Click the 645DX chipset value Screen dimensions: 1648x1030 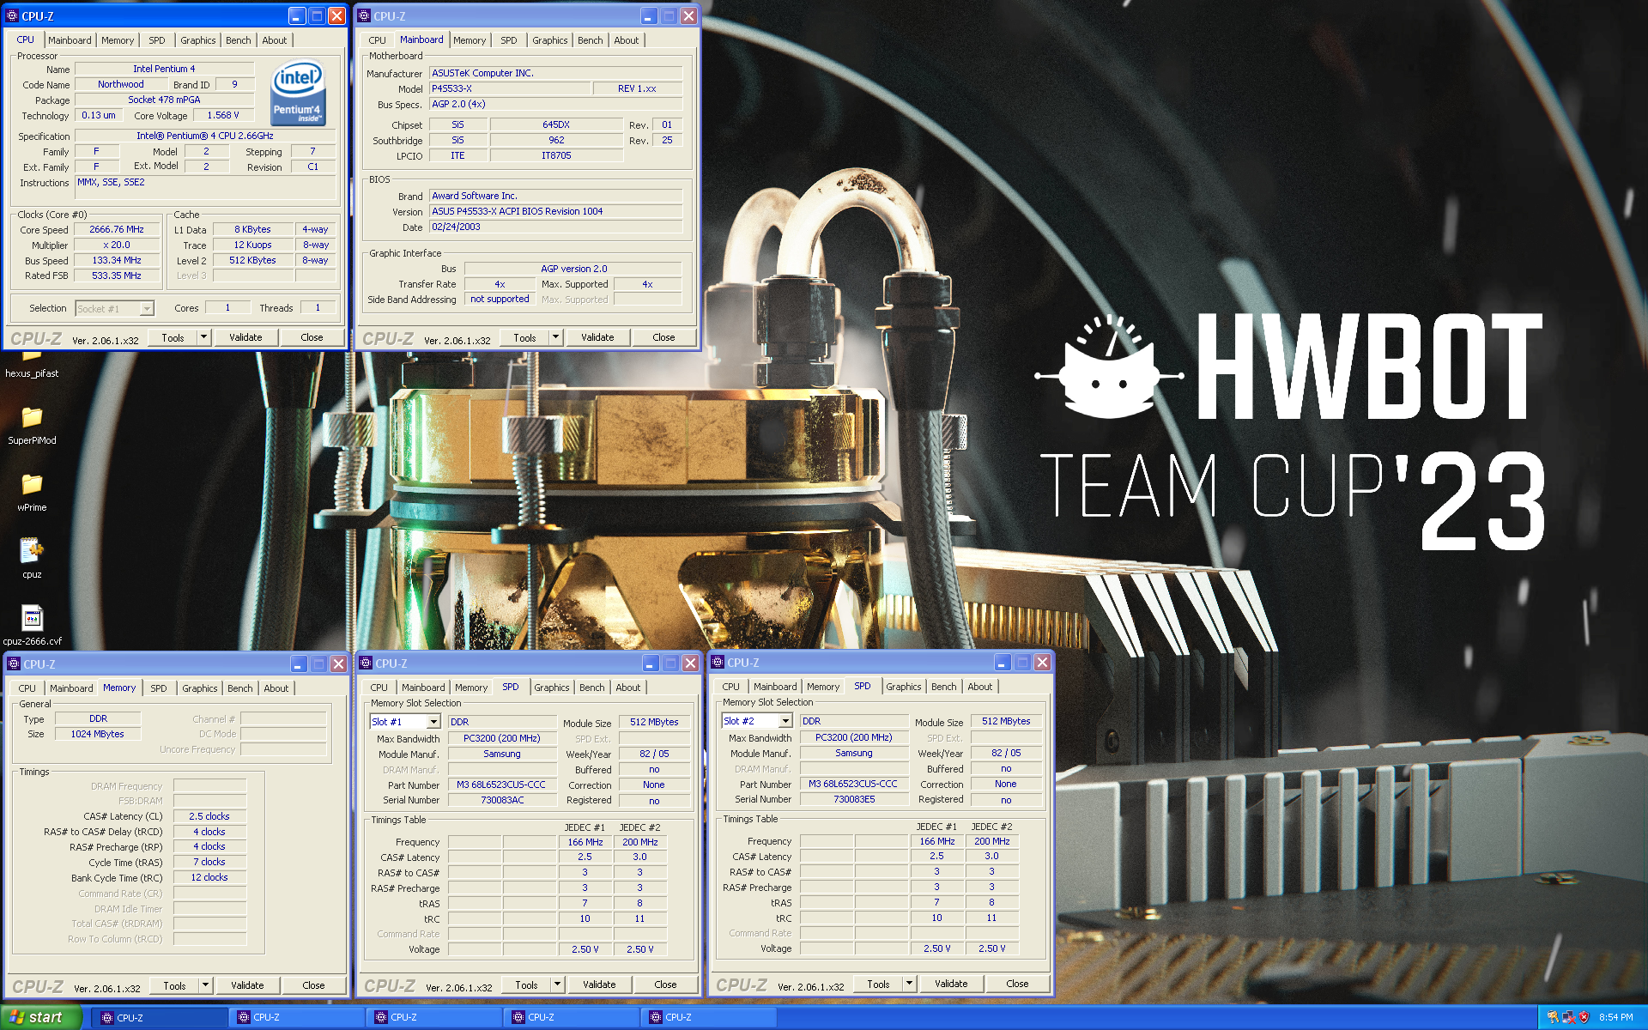pos(556,124)
